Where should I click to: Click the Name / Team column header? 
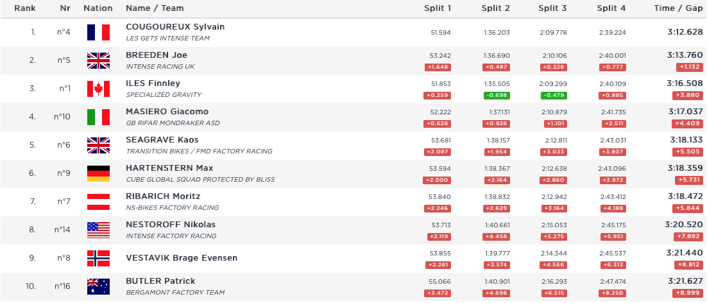coord(155,8)
